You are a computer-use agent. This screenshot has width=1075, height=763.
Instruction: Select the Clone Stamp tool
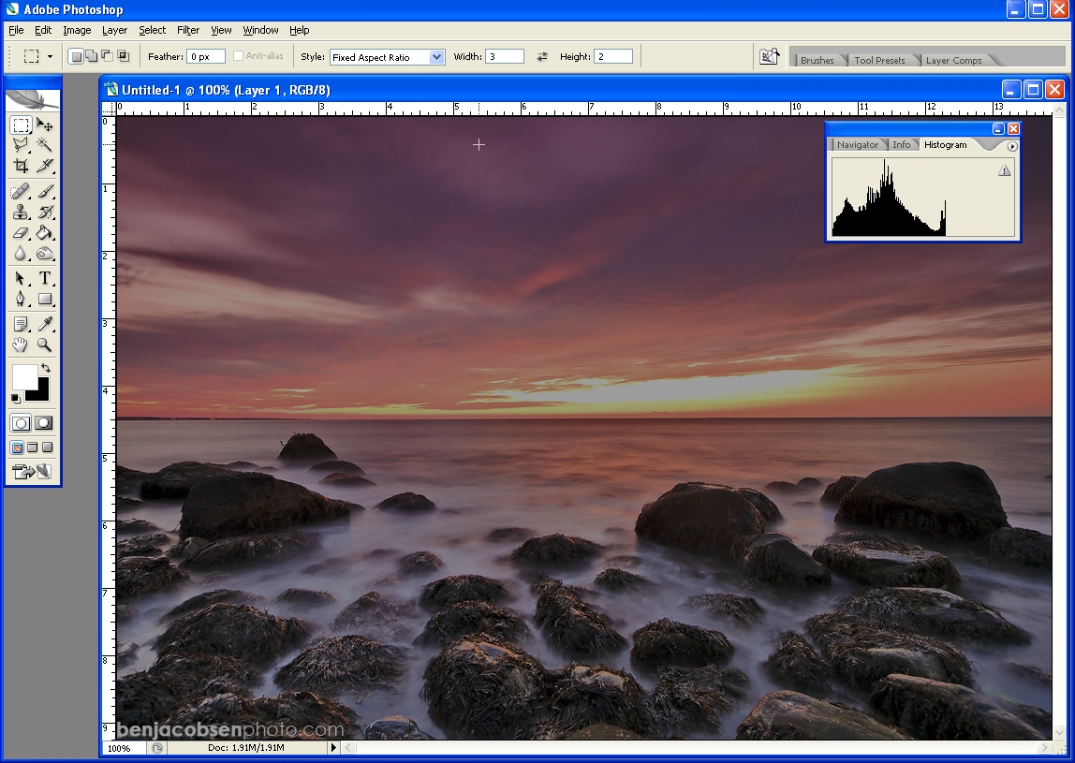[21, 213]
